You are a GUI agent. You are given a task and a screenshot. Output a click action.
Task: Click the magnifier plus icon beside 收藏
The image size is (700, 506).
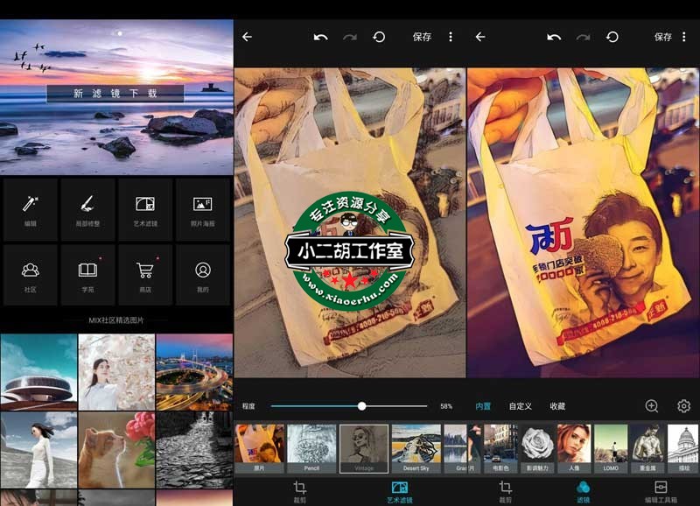[652, 406]
